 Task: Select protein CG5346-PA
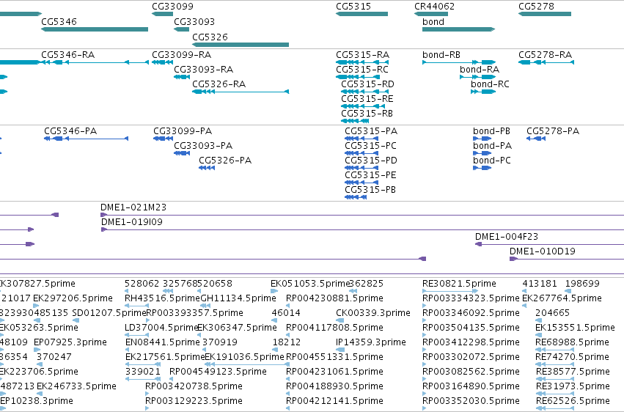(x=86, y=139)
